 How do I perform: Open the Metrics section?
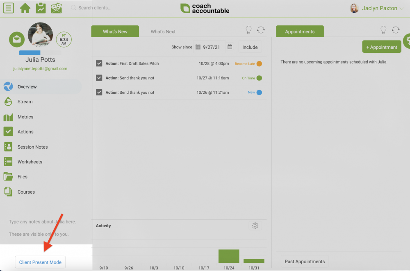coord(25,117)
